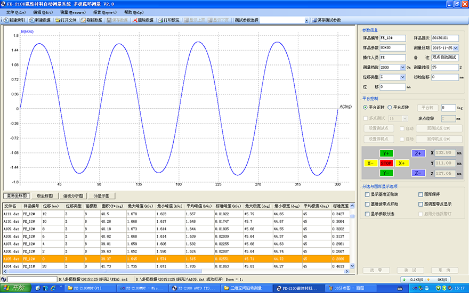469x293 pixels.
Task: Select 平台反转 radio button
Action: pos(390,107)
